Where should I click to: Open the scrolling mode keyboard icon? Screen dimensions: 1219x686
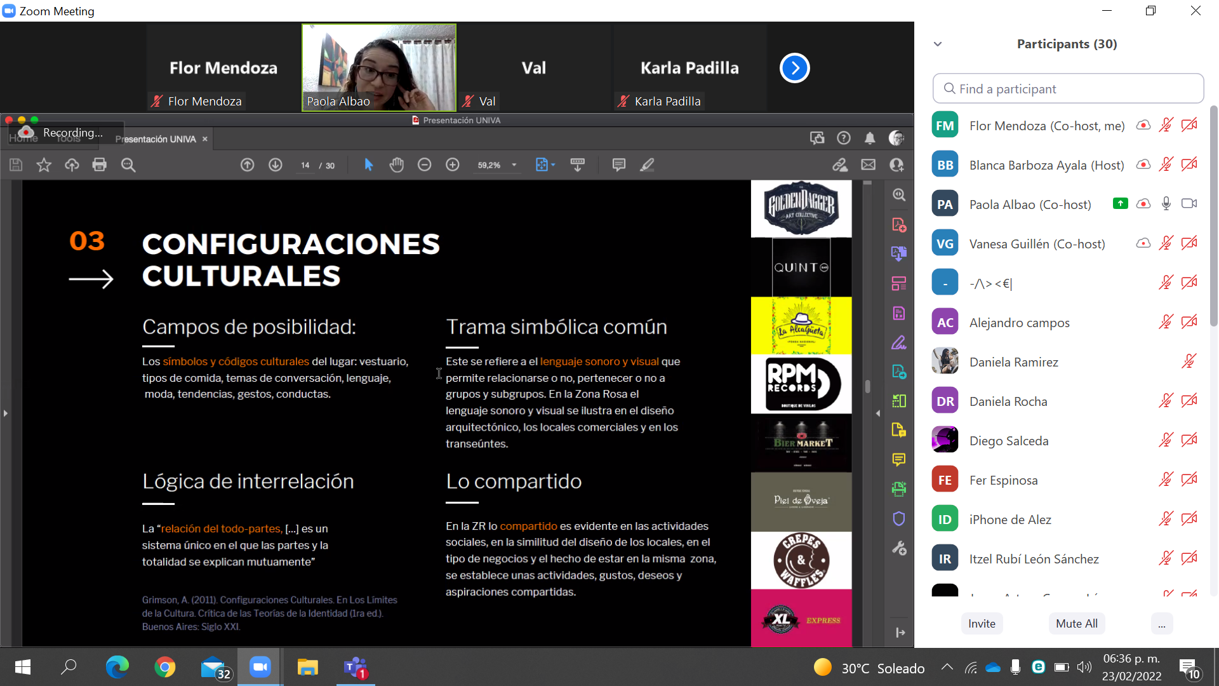point(578,165)
